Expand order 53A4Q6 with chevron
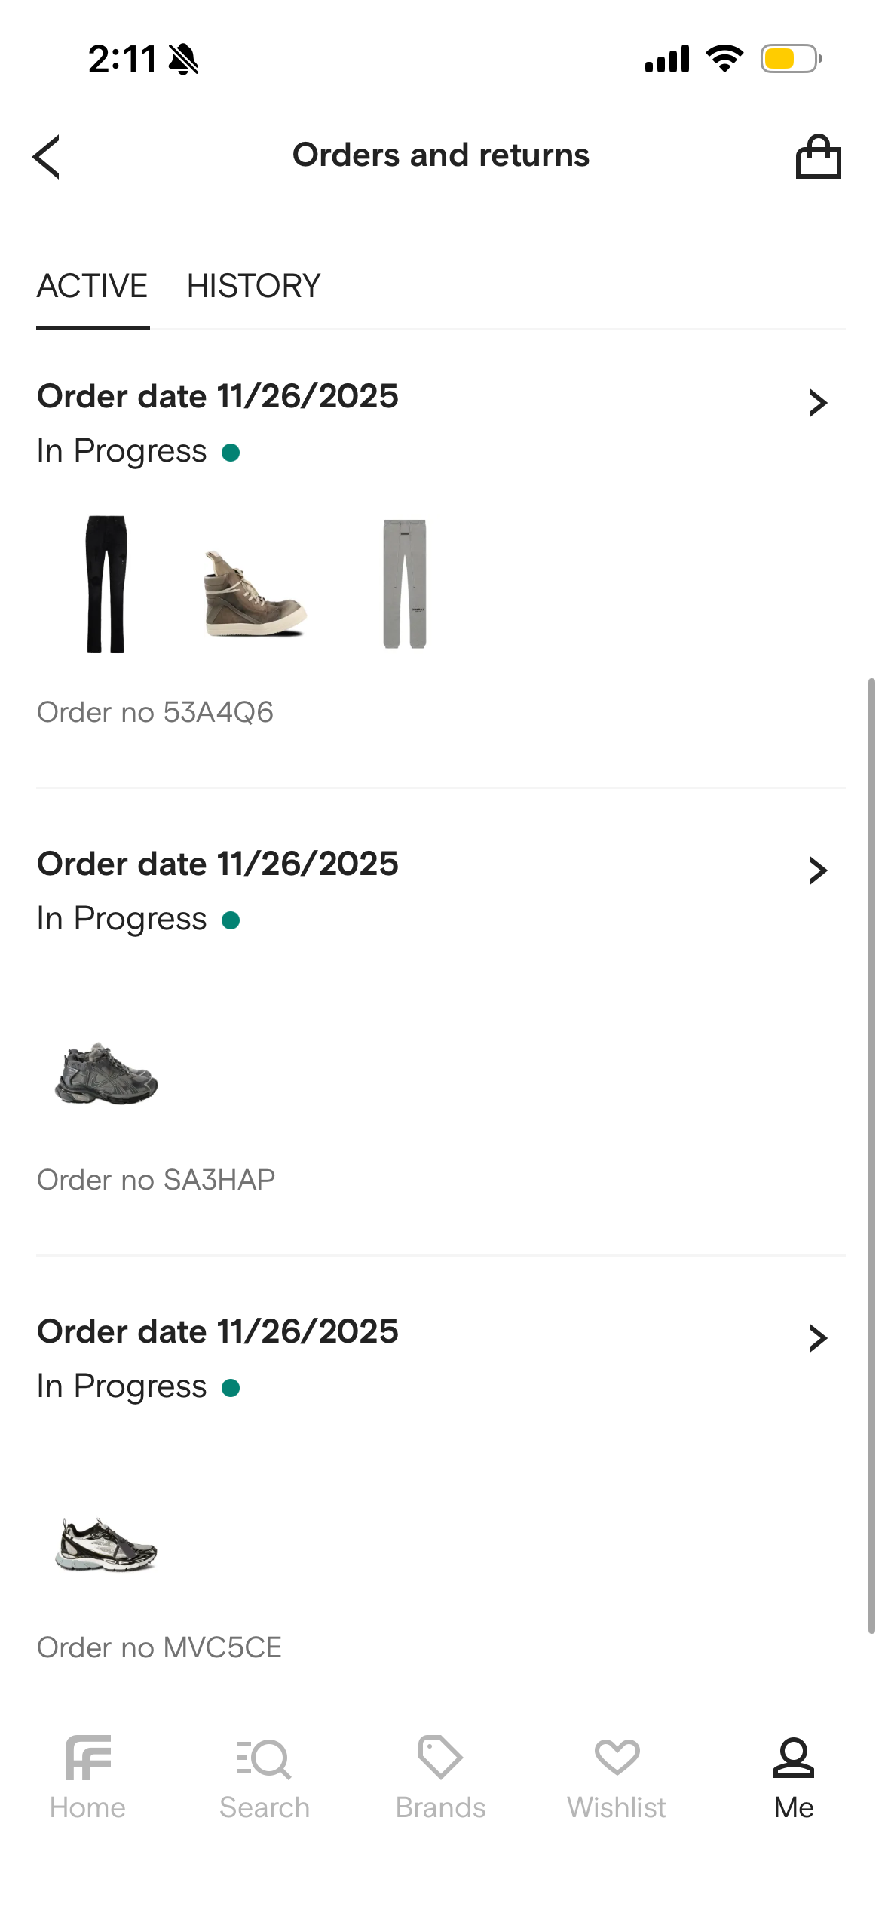 click(817, 403)
